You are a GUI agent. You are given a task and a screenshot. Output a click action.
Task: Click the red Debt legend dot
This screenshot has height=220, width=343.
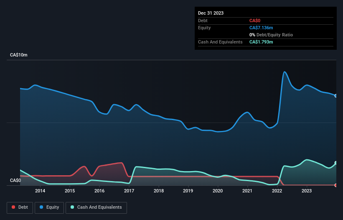tap(13, 207)
